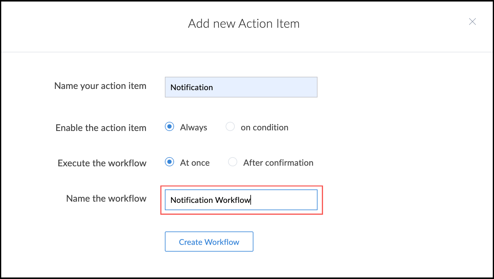
Task: Click the 'At once' option label text
Action: [x=195, y=163]
